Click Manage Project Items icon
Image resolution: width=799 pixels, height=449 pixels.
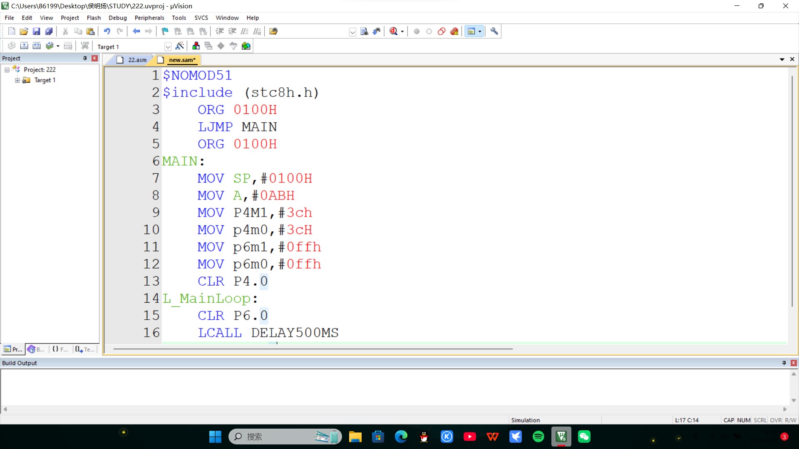point(196,46)
